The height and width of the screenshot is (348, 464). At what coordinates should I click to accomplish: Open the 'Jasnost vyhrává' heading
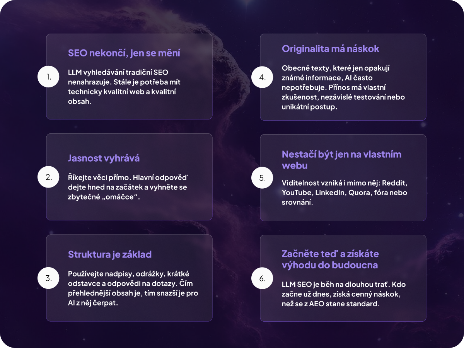click(x=104, y=158)
